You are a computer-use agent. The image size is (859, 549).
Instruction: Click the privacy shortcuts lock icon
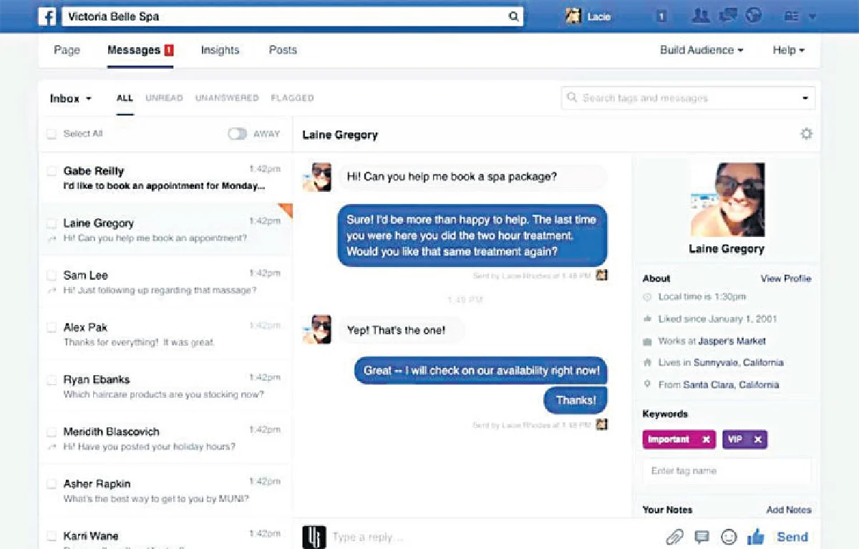(792, 16)
